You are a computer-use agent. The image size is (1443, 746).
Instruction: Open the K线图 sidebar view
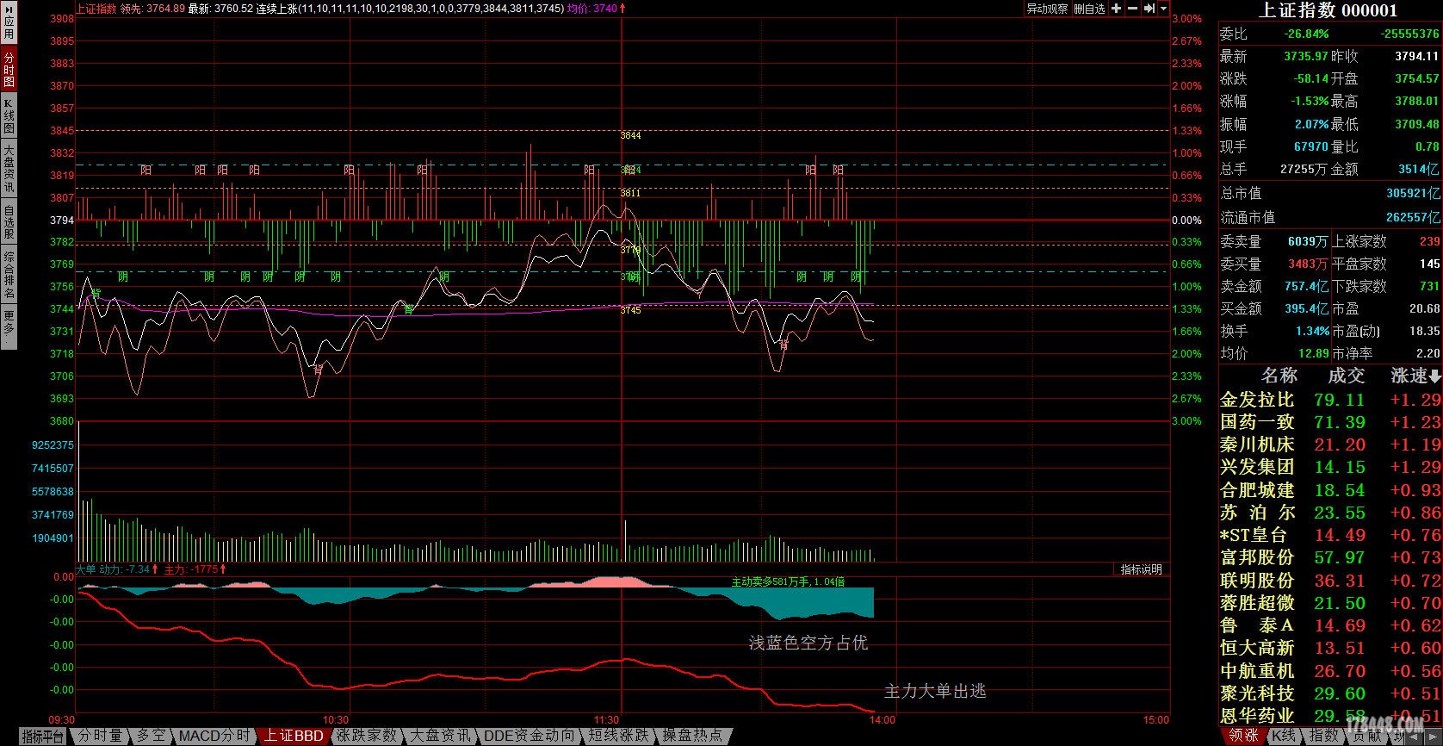click(x=9, y=115)
